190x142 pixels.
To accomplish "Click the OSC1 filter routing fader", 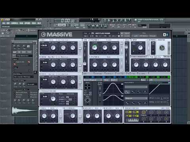I will tap(80, 48).
